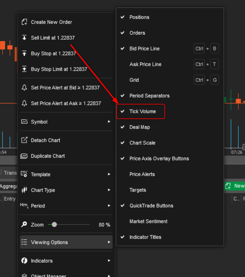The width and height of the screenshot is (245, 277).
Task: Click the Buy Stop Limit icon
Action: (24, 69)
